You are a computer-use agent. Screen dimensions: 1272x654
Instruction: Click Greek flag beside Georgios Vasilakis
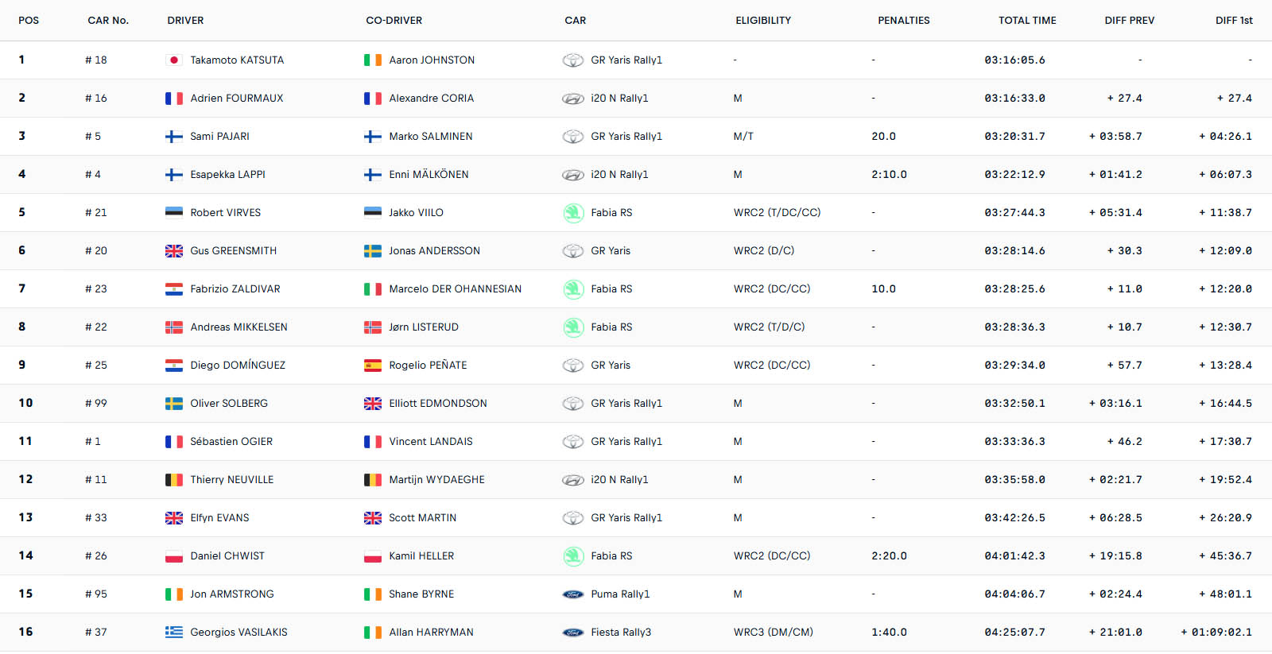(x=173, y=633)
